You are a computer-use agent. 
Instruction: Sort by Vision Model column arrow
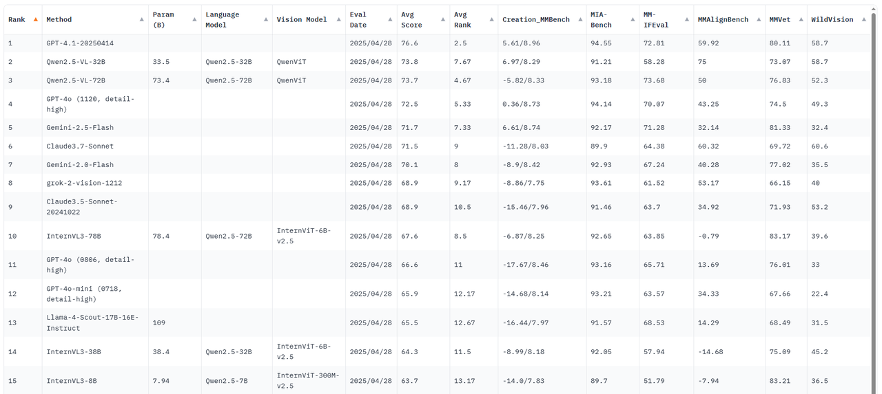[339, 19]
